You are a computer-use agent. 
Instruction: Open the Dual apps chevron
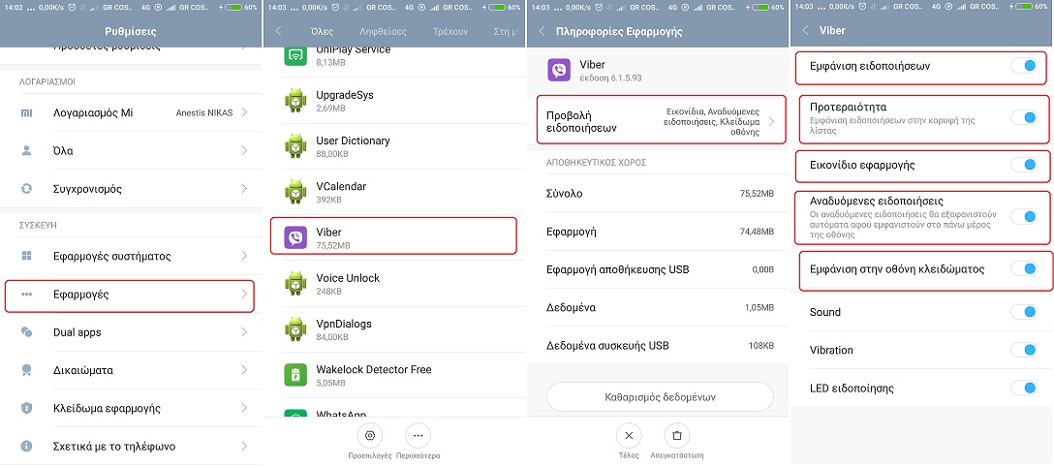click(244, 332)
